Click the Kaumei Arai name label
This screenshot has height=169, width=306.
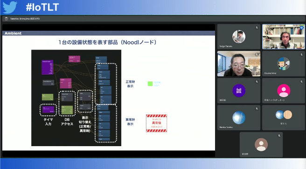click(270, 73)
